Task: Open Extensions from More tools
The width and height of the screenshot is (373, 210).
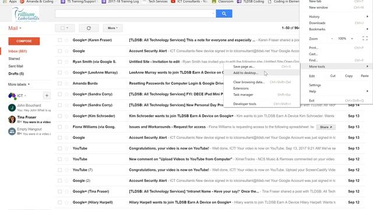Action: [x=262, y=88]
